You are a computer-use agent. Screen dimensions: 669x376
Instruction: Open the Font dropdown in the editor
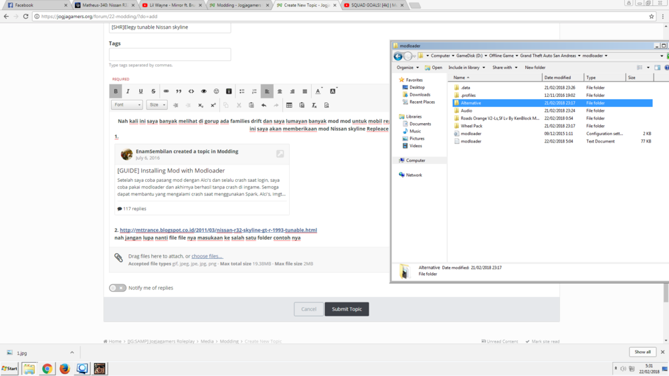pyautogui.click(x=126, y=105)
